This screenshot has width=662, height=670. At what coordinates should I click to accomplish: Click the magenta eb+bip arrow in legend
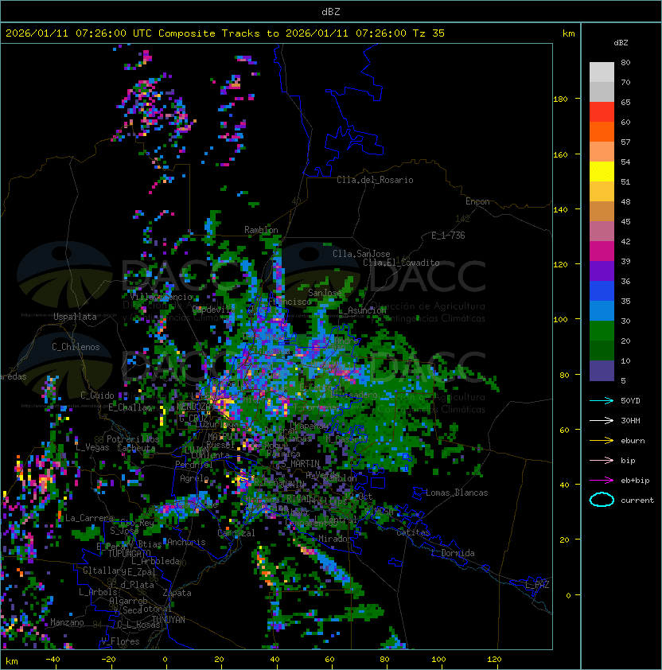click(x=602, y=481)
